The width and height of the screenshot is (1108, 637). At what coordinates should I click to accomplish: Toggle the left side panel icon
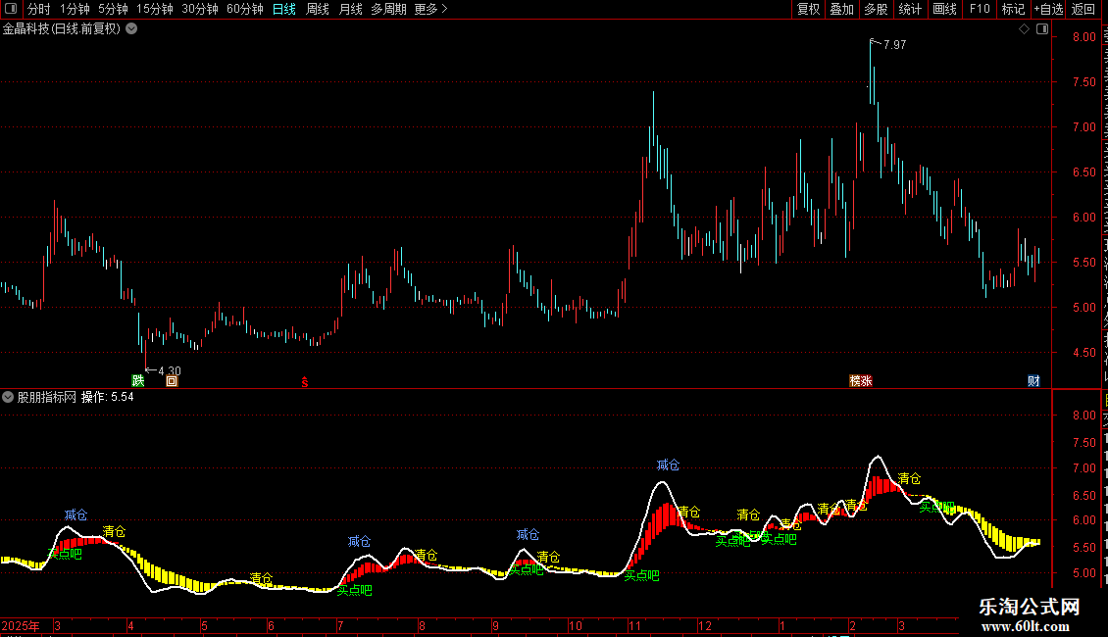(11, 9)
